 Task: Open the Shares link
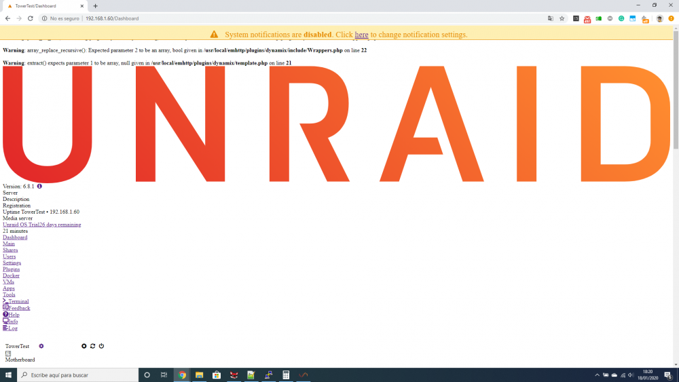coord(10,250)
